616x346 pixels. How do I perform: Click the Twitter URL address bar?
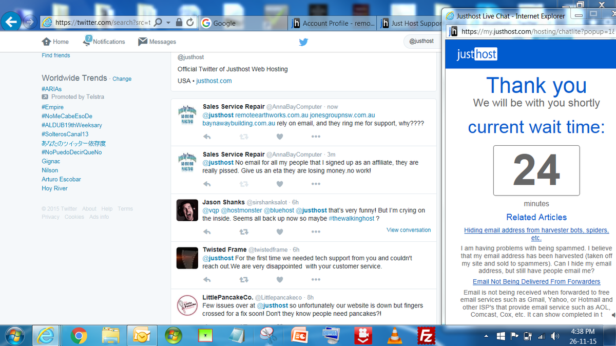click(102, 23)
